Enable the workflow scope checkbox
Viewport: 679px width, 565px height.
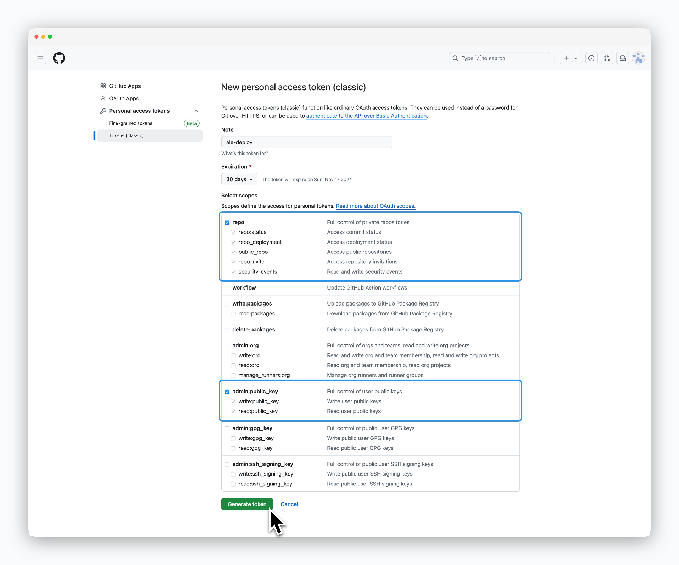click(227, 288)
